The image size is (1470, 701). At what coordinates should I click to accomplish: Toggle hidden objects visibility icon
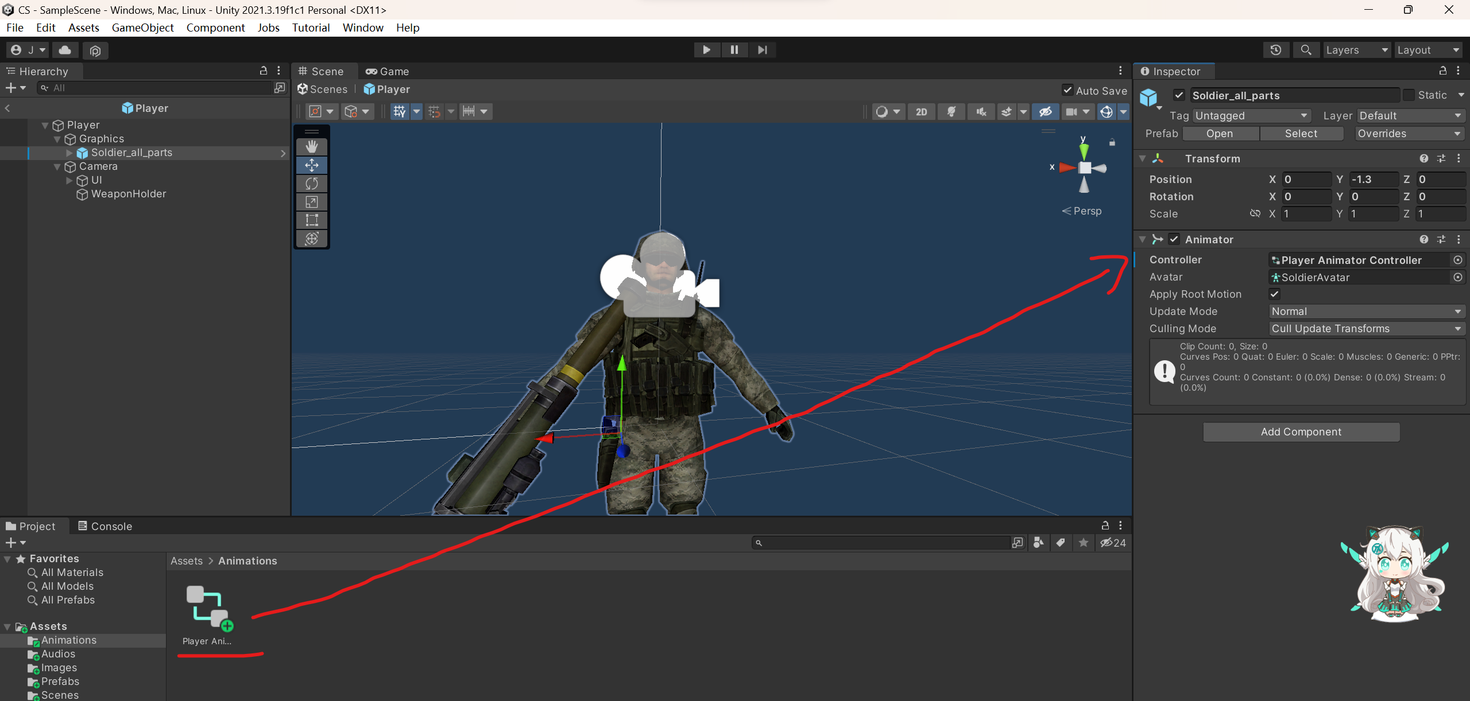point(1045,111)
